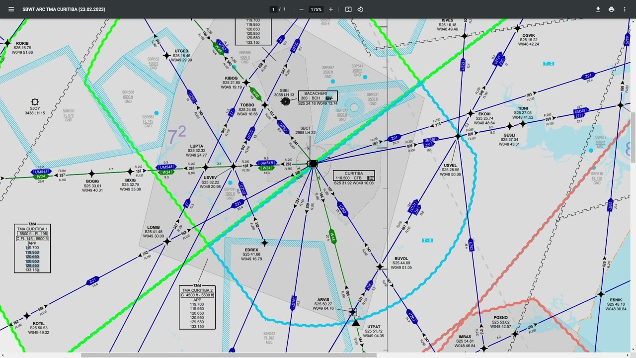Click the ESNIK waypoint label

click(x=616, y=304)
